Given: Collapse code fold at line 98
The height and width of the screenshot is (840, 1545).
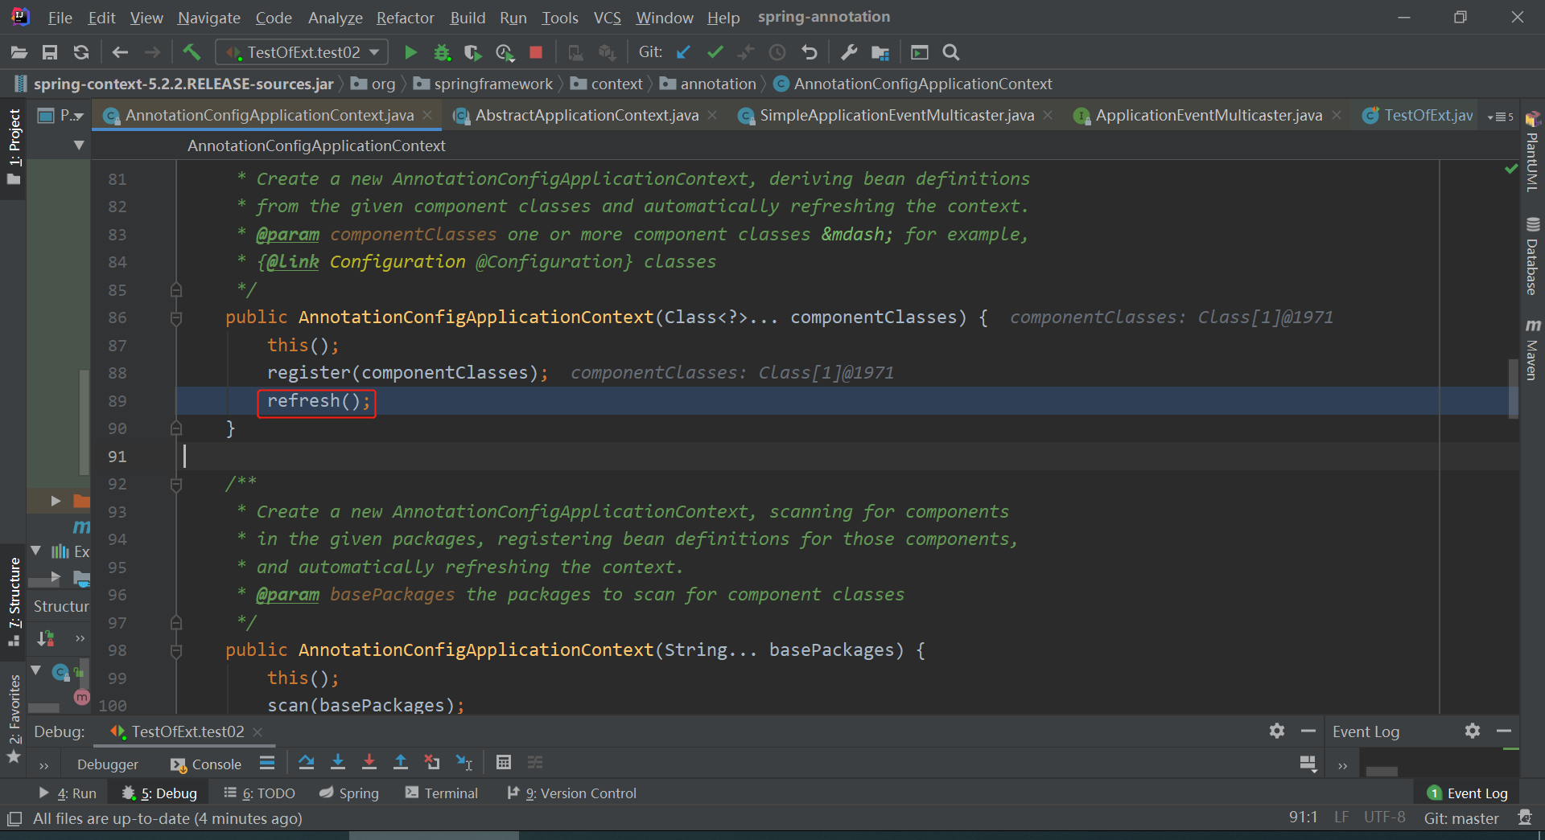Looking at the screenshot, I should [176, 651].
